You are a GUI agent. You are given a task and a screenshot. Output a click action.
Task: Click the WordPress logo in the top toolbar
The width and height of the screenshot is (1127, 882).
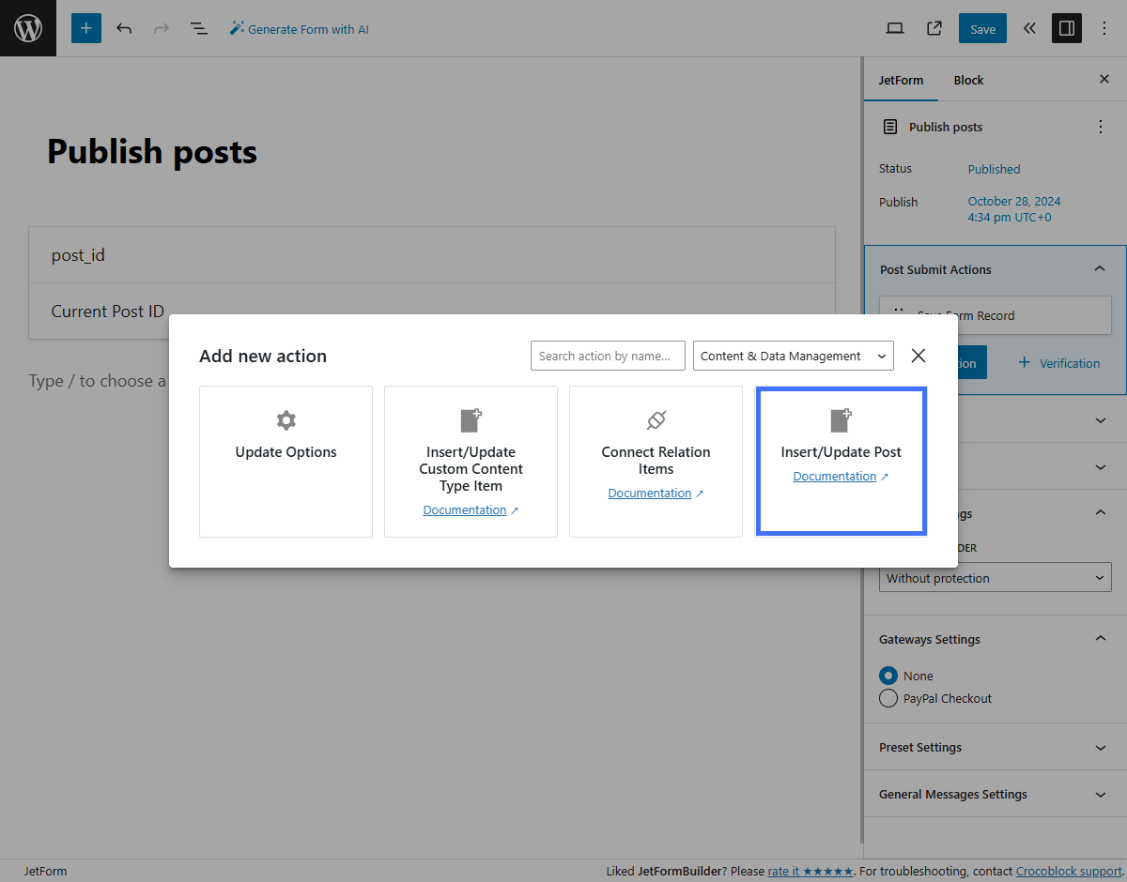pos(27,27)
